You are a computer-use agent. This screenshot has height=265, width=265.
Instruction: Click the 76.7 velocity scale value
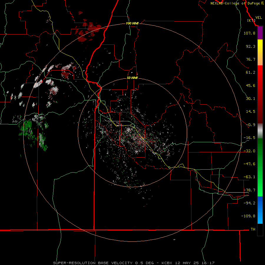[251, 59]
